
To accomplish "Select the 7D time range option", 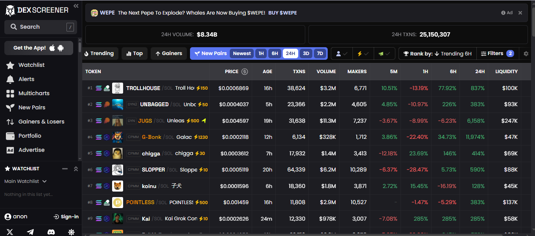I will click(320, 53).
